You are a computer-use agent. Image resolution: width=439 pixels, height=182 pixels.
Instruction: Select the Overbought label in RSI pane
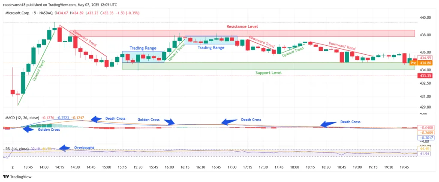point(84,148)
